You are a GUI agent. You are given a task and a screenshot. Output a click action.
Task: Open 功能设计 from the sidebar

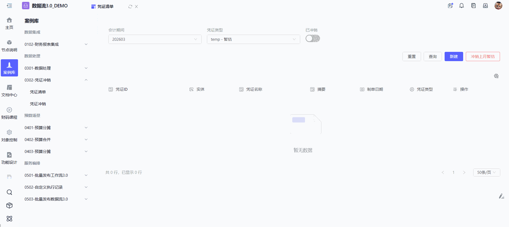pyautogui.click(x=9, y=158)
